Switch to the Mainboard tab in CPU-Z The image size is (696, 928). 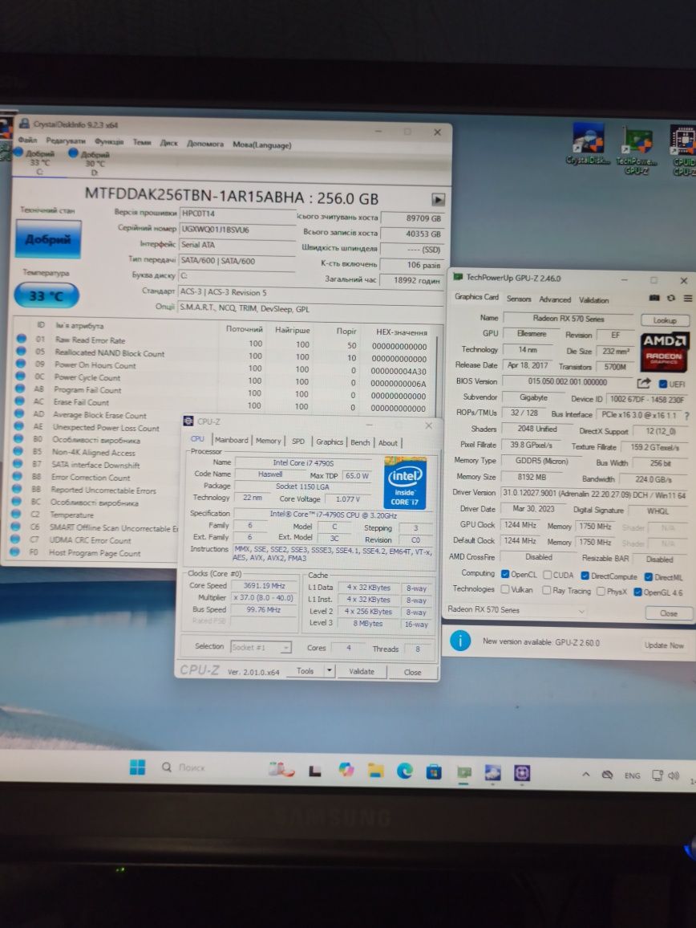point(231,441)
